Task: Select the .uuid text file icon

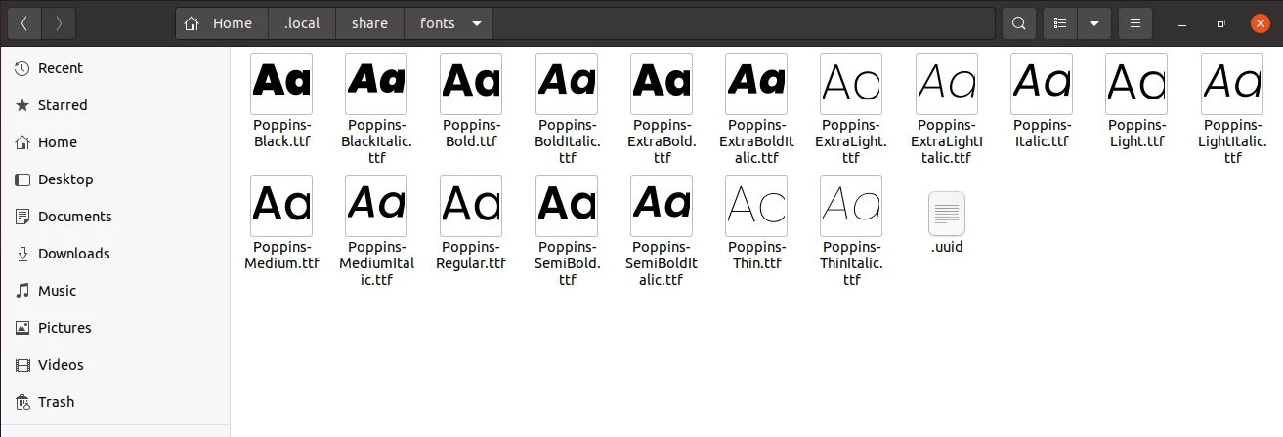Action: [x=947, y=214]
